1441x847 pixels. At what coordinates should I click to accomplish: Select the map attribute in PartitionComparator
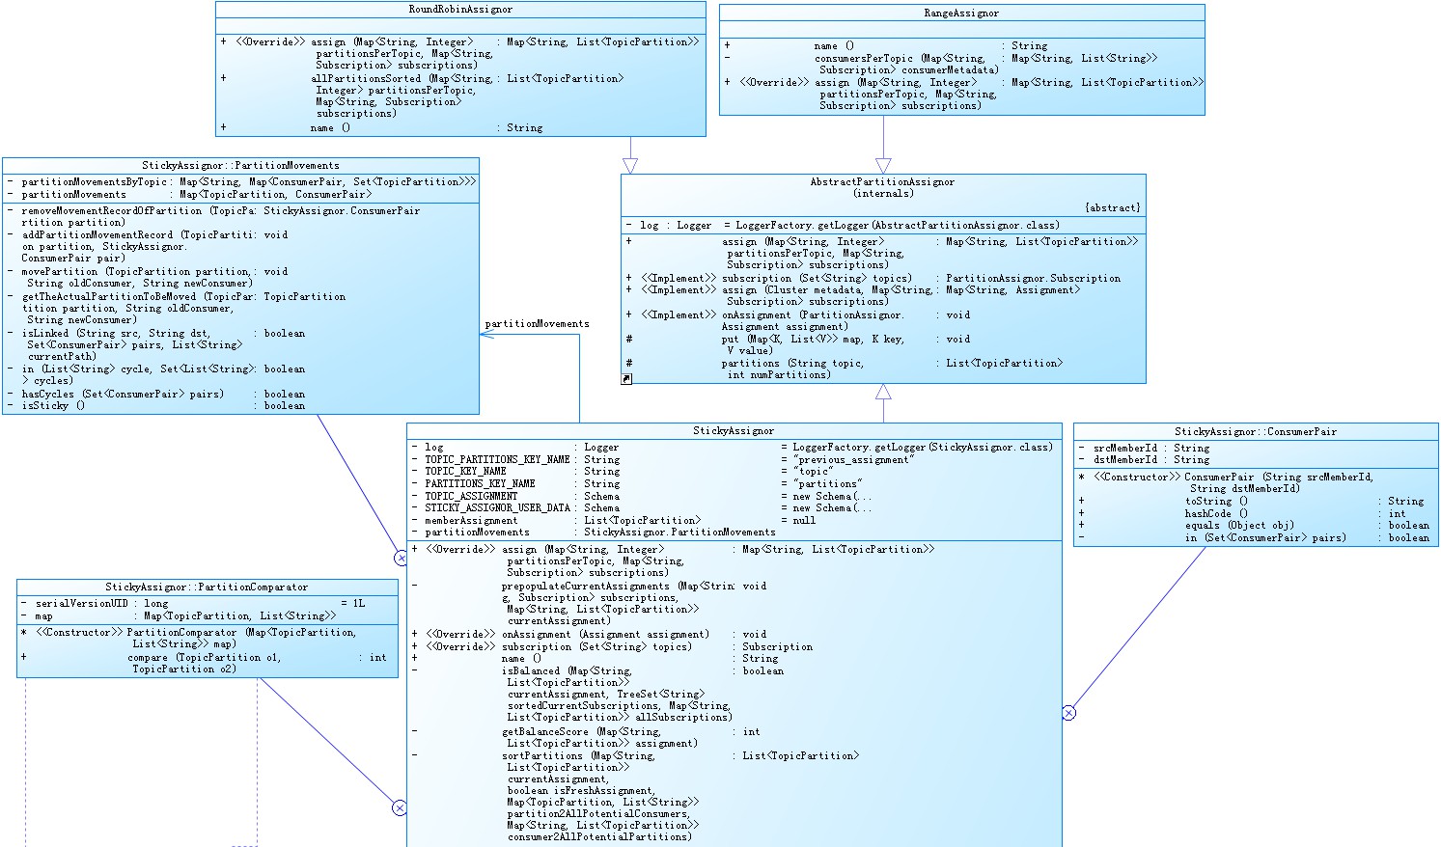(x=179, y=615)
